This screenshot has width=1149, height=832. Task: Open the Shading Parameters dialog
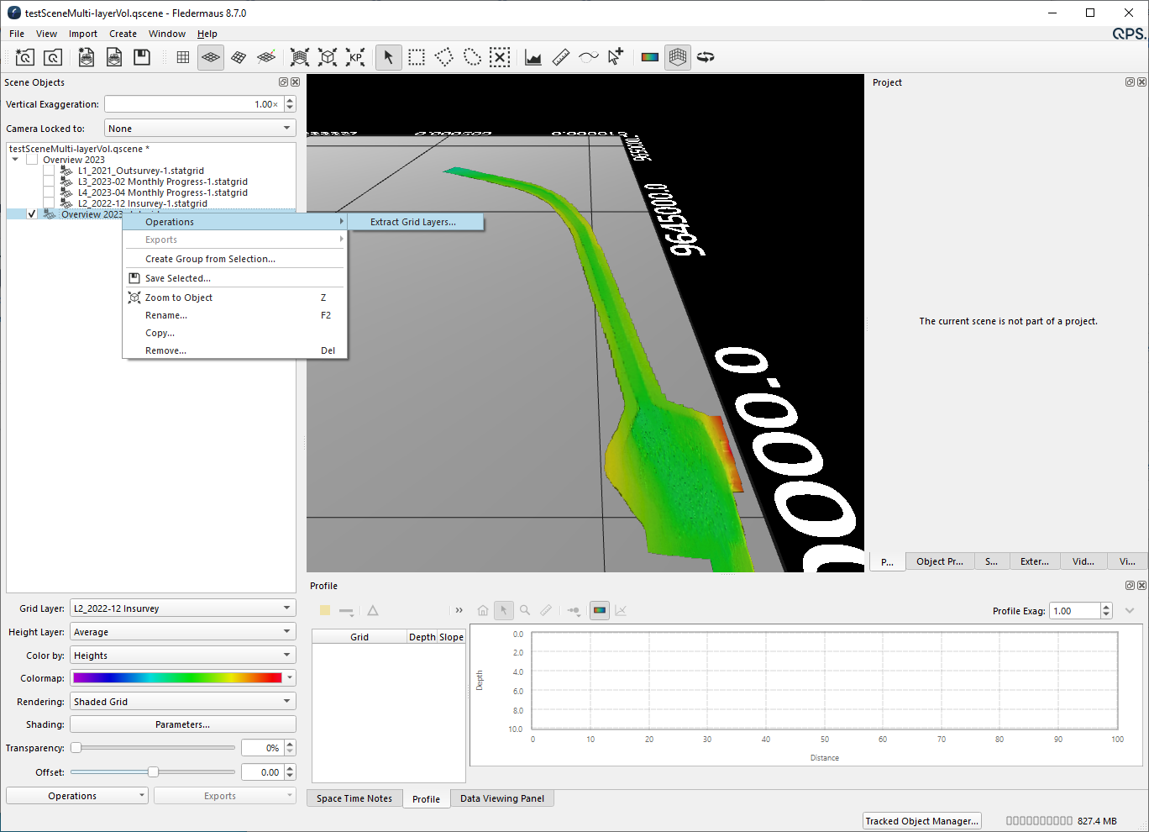tap(182, 724)
